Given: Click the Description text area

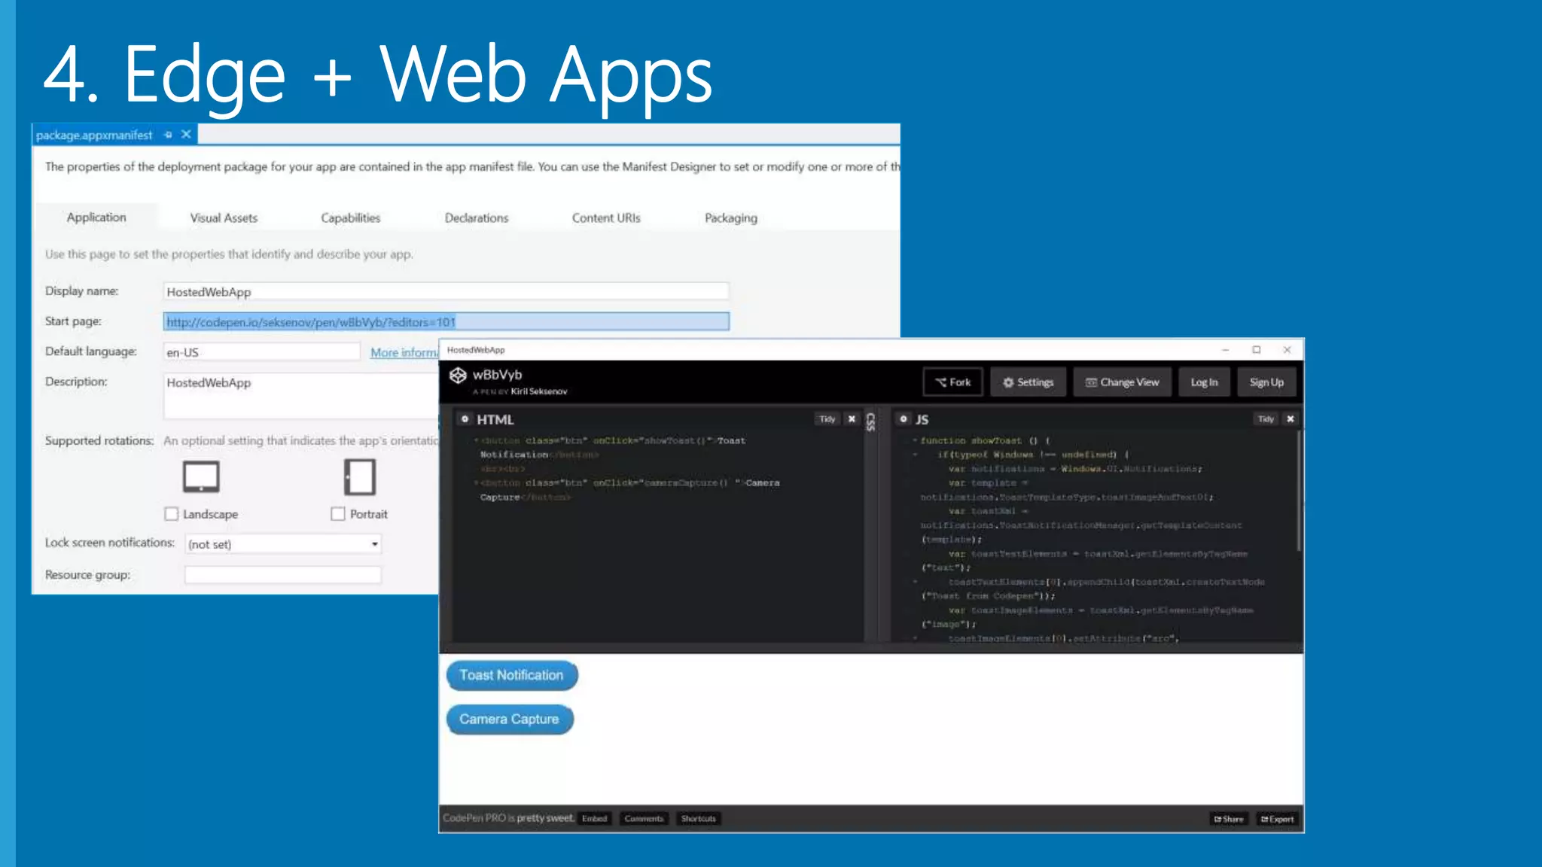Looking at the screenshot, I should pyautogui.click(x=301, y=396).
